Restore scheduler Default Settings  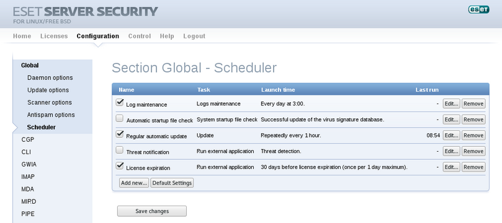coord(172,183)
